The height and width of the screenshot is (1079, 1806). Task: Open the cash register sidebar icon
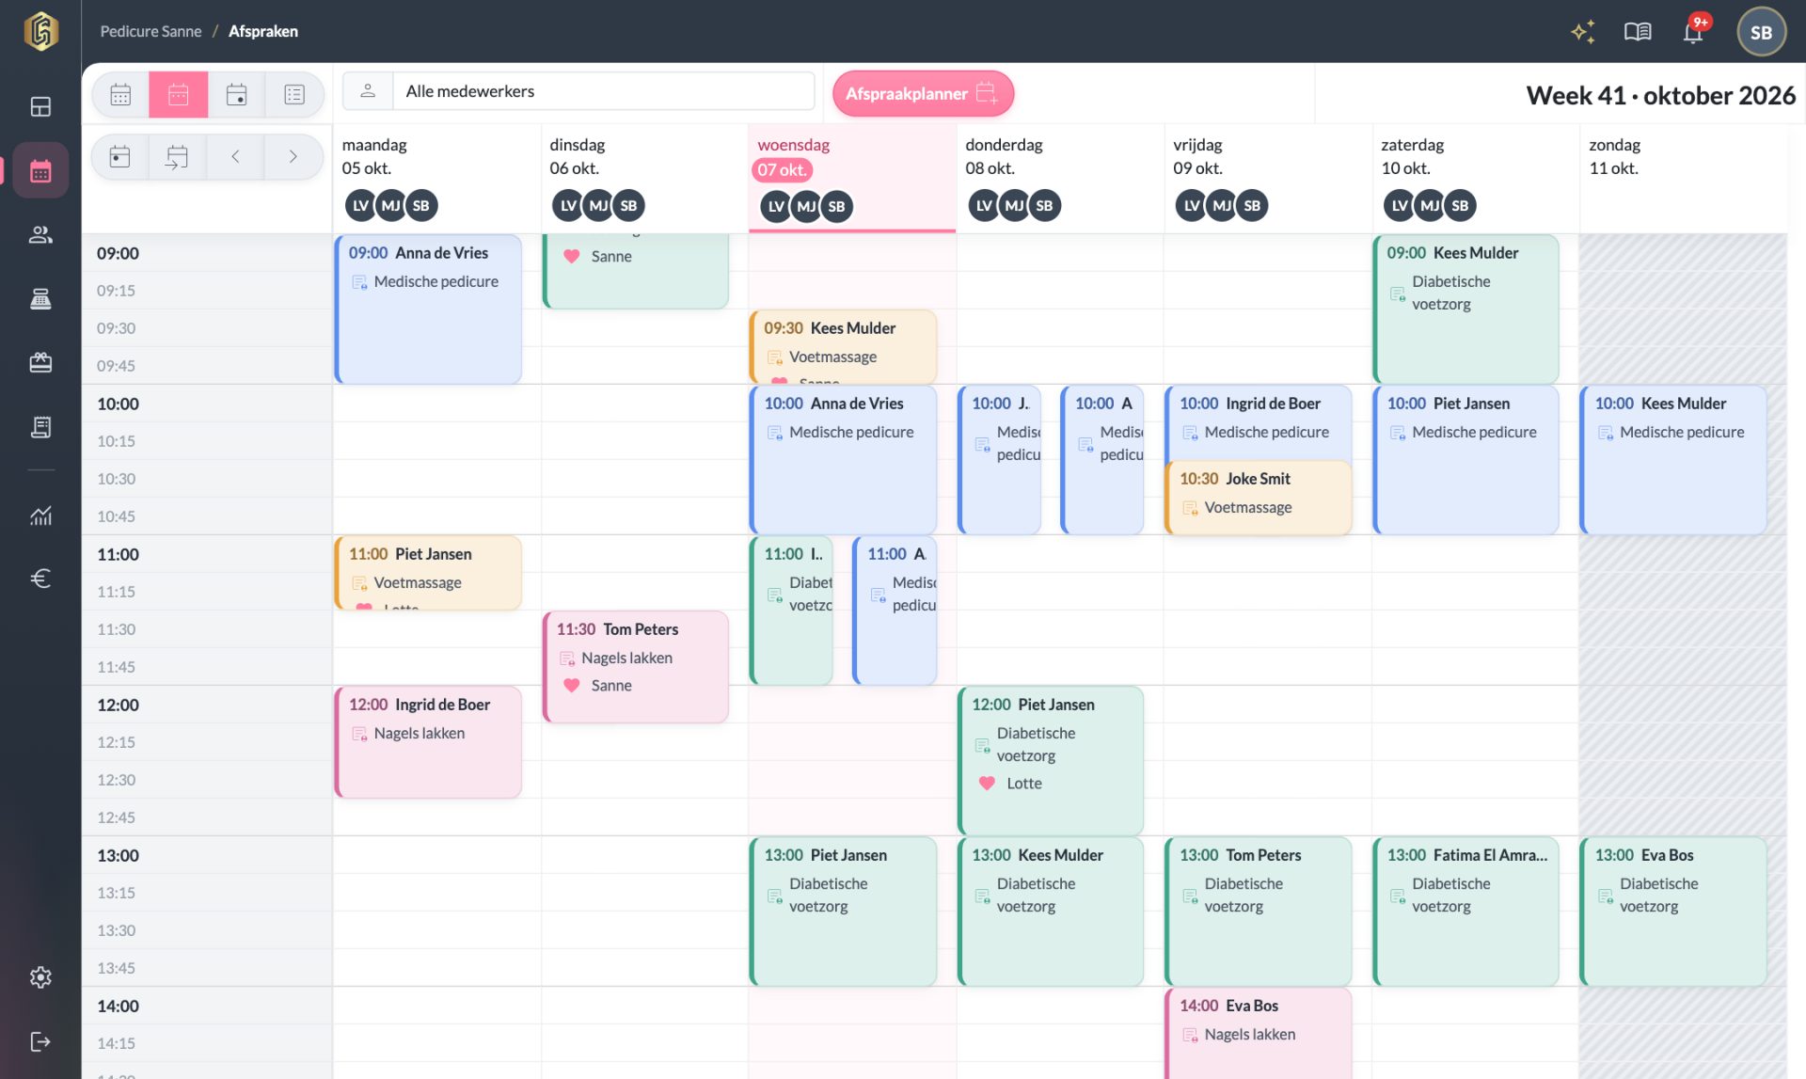pyautogui.click(x=40, y=298)
